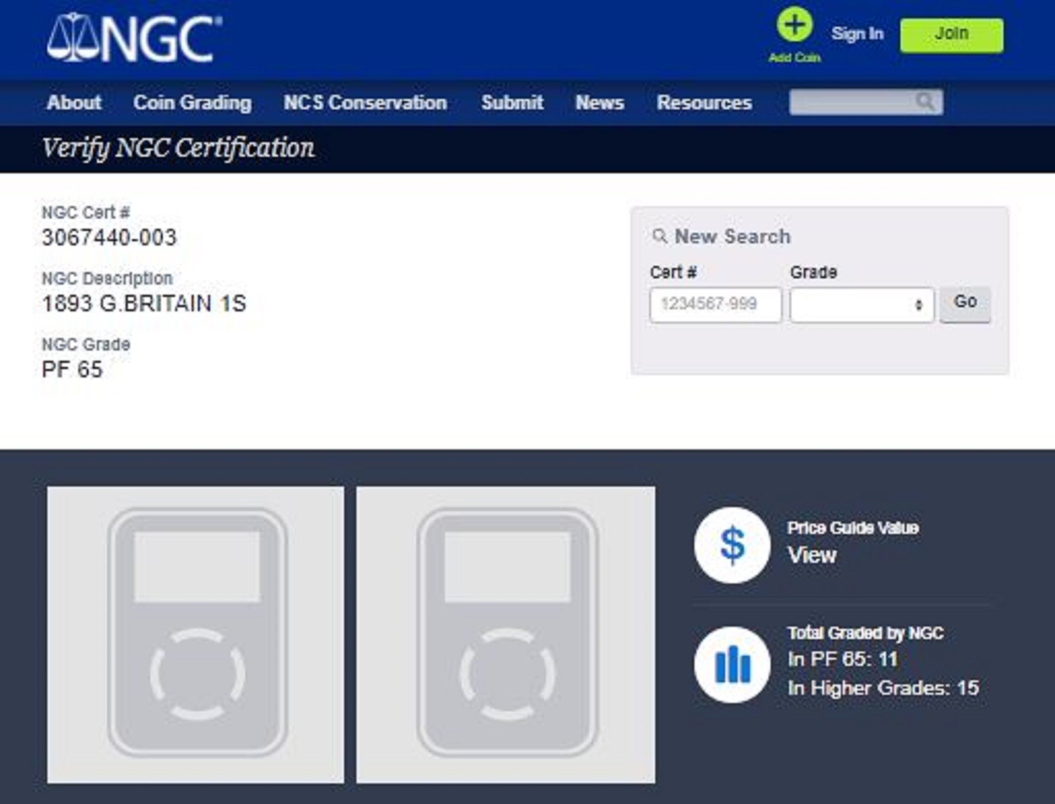This screenshot has width=1055, height=804.
Task: Focus the Cert # input field
Action: click(x=715, y=305)
